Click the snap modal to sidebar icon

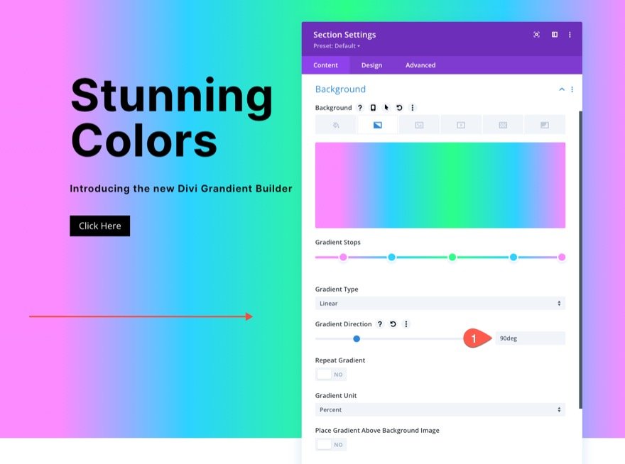pos(555,35)
